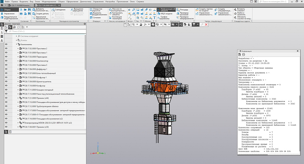Select the 'МЦХ модели' command
Viewport: 304px width, 164px height.
[166, 14]
